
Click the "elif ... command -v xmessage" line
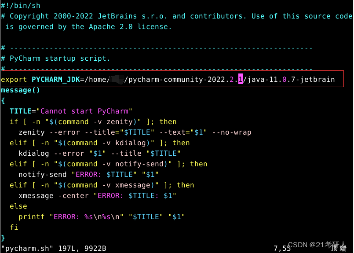[102, 185]
